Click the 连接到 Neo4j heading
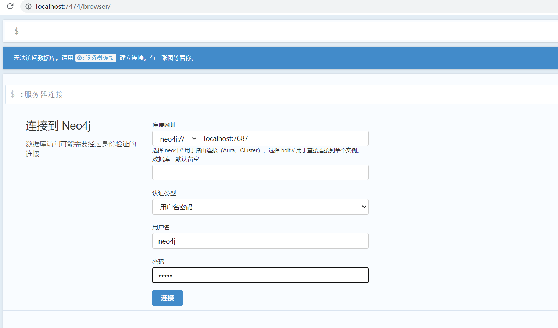Viewport: 558px width, 328px height. click(58, 126)
